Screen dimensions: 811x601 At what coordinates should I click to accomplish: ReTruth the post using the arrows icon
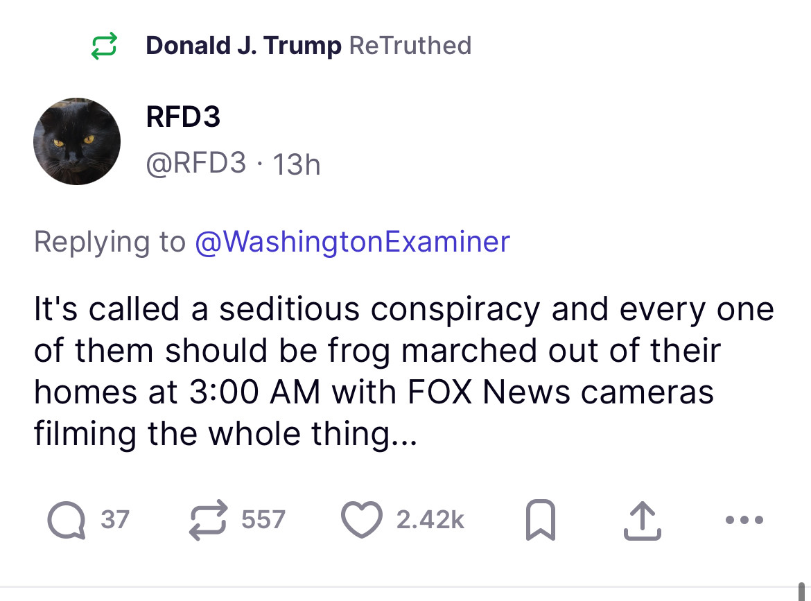click(x=209, y=520)
